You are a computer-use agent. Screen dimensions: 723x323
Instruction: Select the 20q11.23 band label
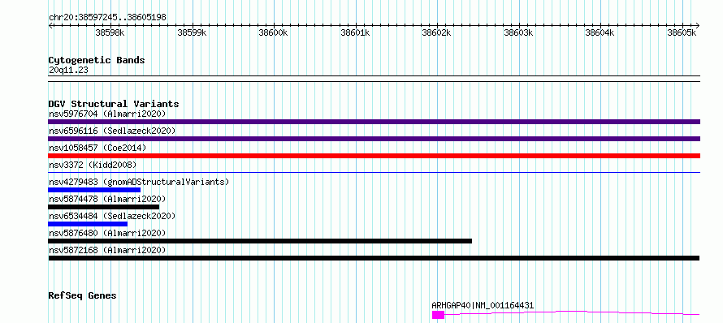coord(68,71)
